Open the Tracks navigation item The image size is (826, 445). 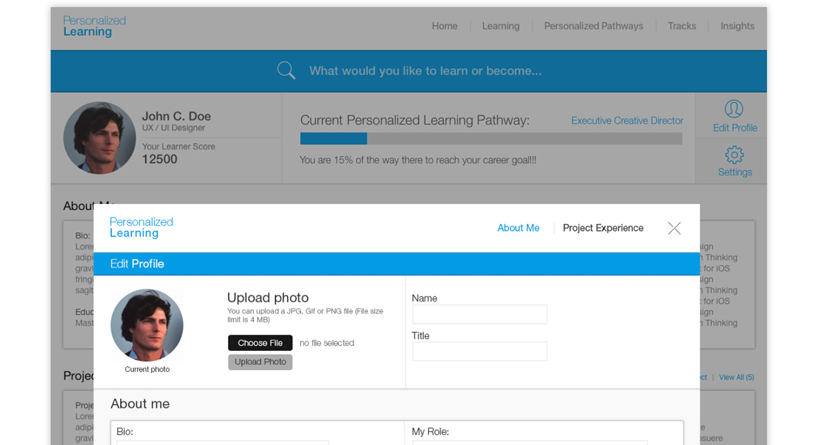682,26
